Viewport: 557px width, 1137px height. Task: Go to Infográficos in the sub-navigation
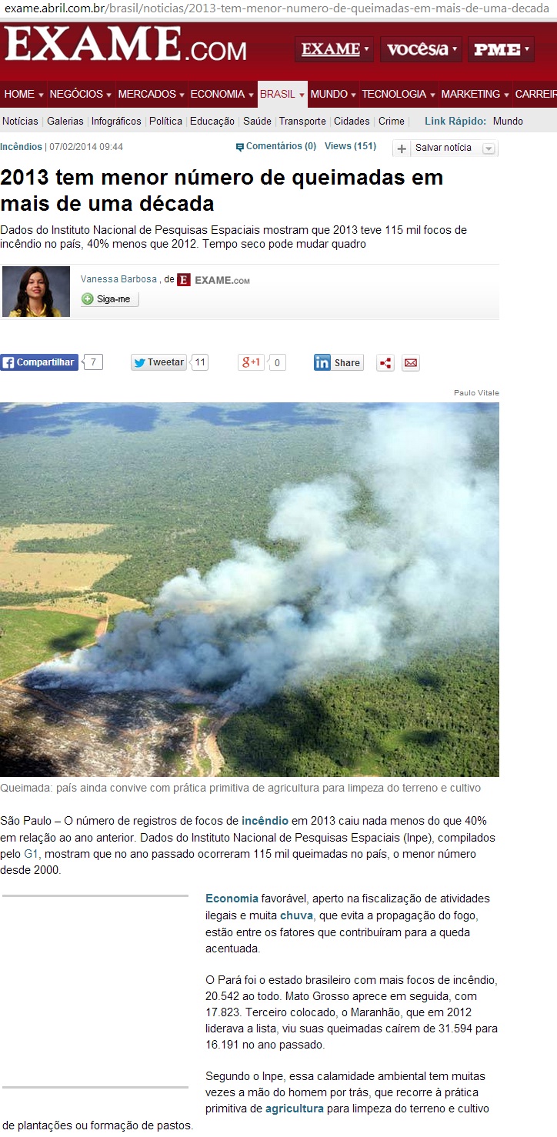tap(116, 122)
